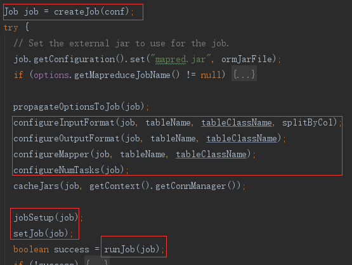Screen dimensions: 352x265
Task: Click tableClassName in the configureMapper line
Action: [x=211, y=155]
